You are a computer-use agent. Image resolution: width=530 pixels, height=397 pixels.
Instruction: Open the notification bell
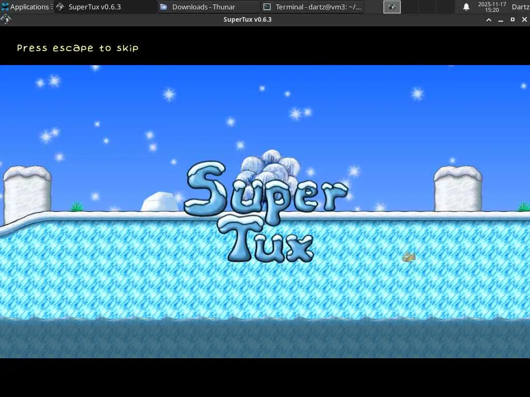(x=466, y=7)
